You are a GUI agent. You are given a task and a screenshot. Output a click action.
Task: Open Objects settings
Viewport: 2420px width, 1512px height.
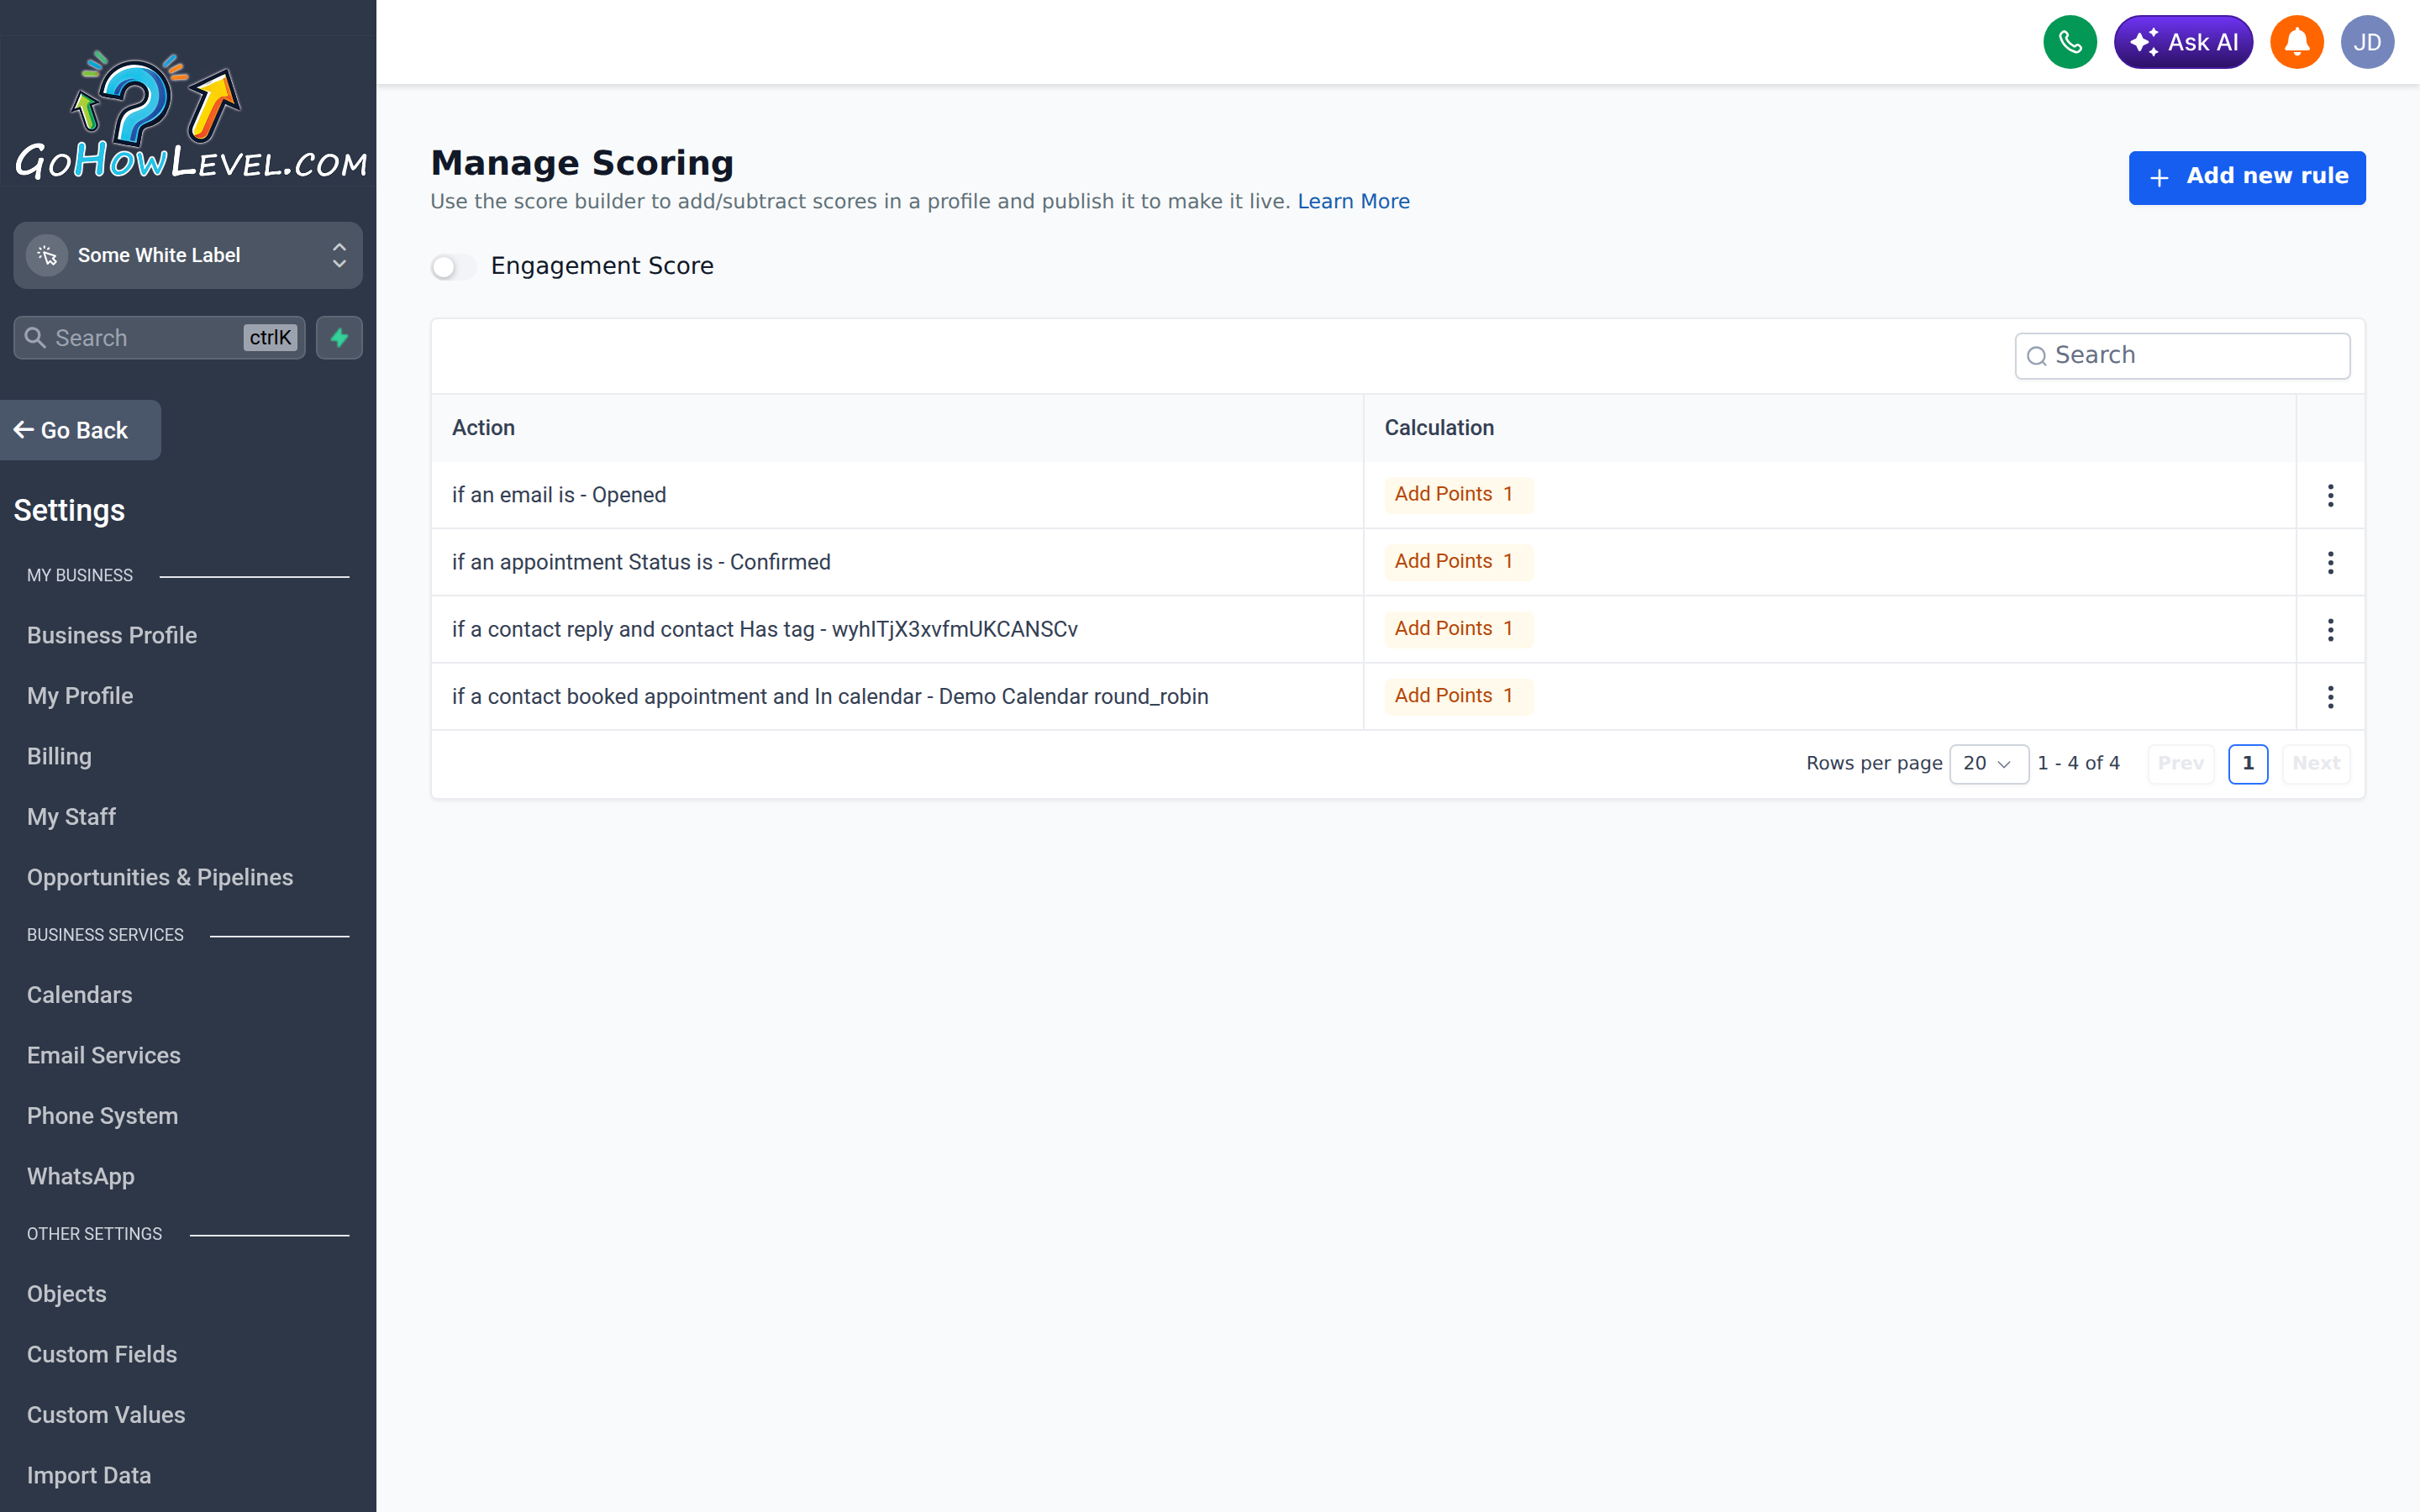click(x=66, y=1294)
